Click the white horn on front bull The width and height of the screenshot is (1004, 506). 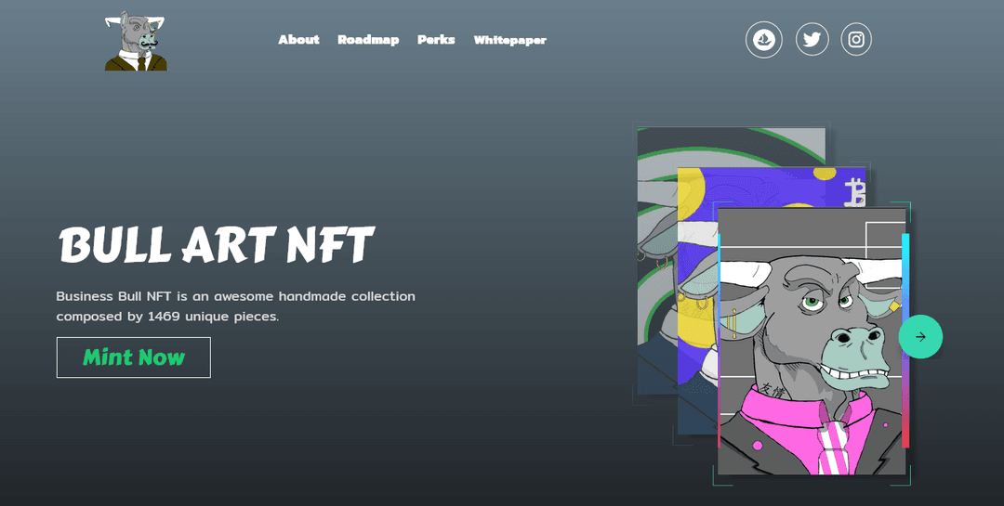pyautogui.click(x=748, y=272)
